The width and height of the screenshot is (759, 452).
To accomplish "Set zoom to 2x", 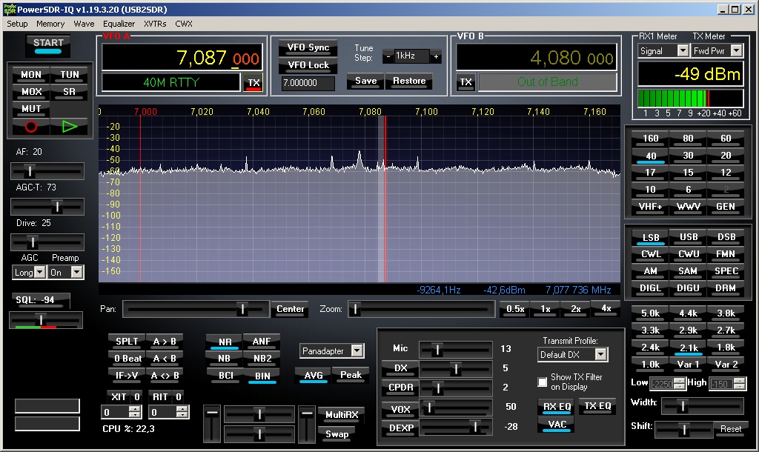I will (575, 309).
